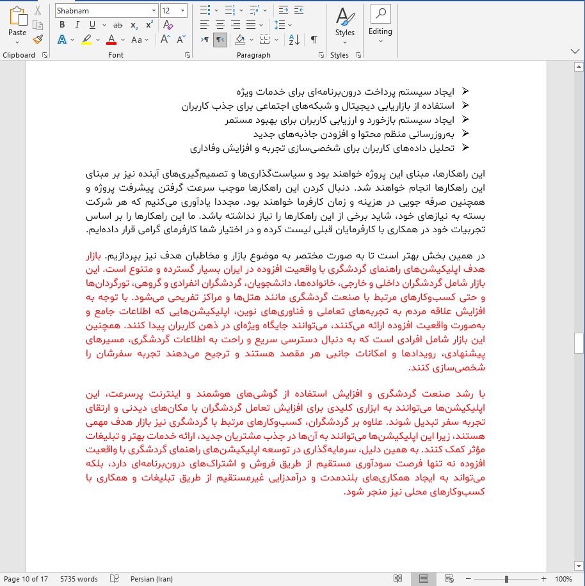Toggle Bold formatting
This screenshot has width=585, height=586.
coord(62,25)
